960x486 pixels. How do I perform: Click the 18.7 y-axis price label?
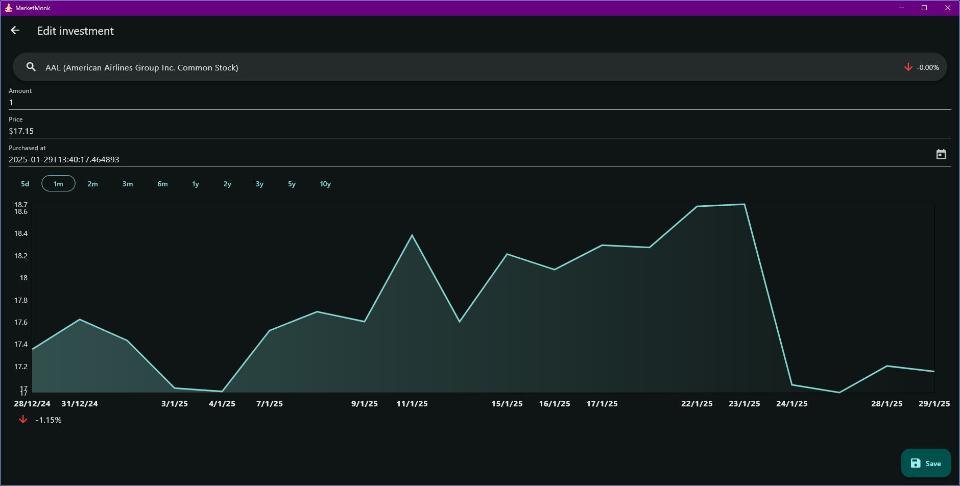point(21,205)
